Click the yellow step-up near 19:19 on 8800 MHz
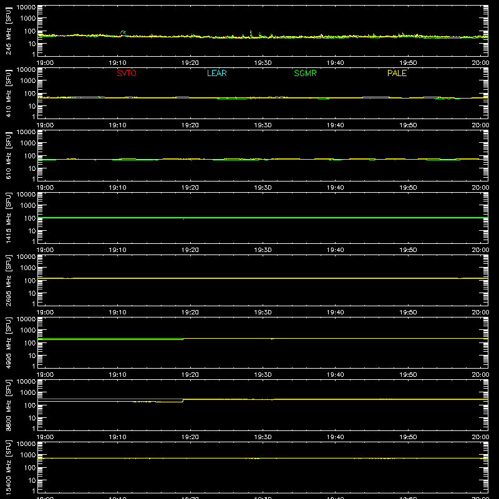The height and width of the screenshot is (499, 499). coord(183,400)
